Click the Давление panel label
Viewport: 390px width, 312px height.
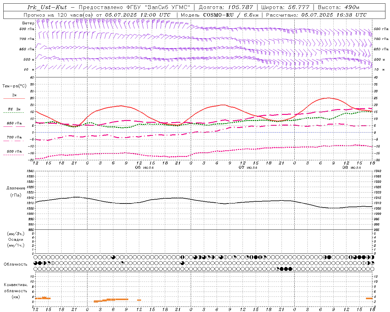[16, 188]
